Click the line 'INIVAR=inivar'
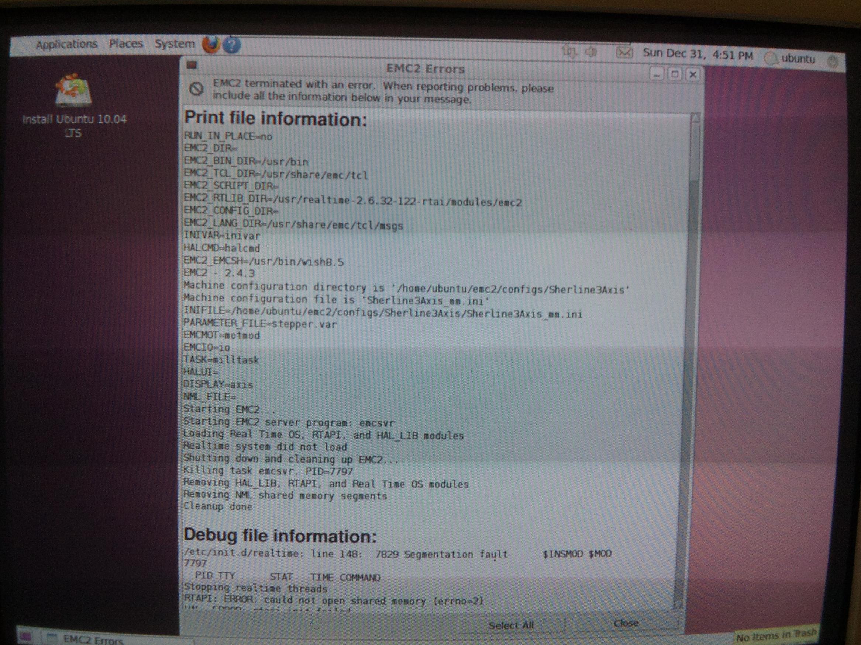861x645 pixels. click(x=222, y=236)
